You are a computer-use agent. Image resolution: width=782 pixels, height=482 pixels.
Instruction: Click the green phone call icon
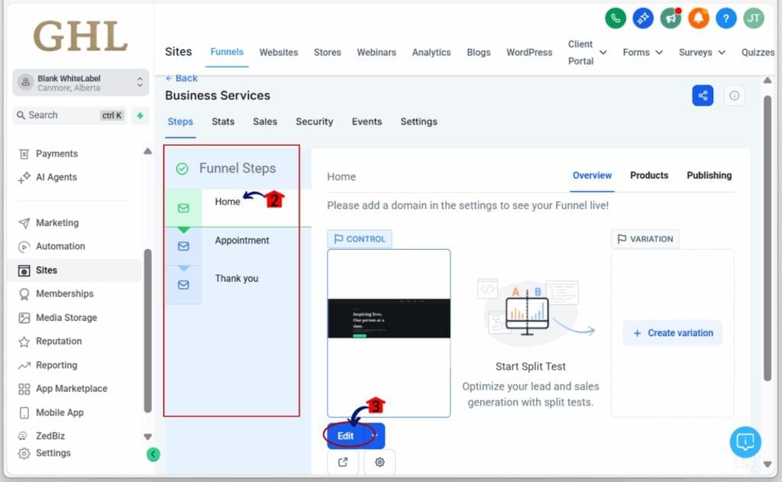pos(616,19)
